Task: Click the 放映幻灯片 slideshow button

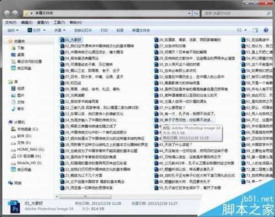Action: coord(83,31)
